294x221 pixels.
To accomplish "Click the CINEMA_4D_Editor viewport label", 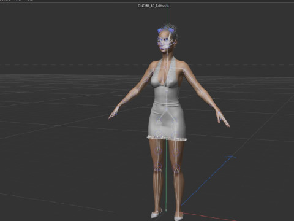I will click(152, 6).
